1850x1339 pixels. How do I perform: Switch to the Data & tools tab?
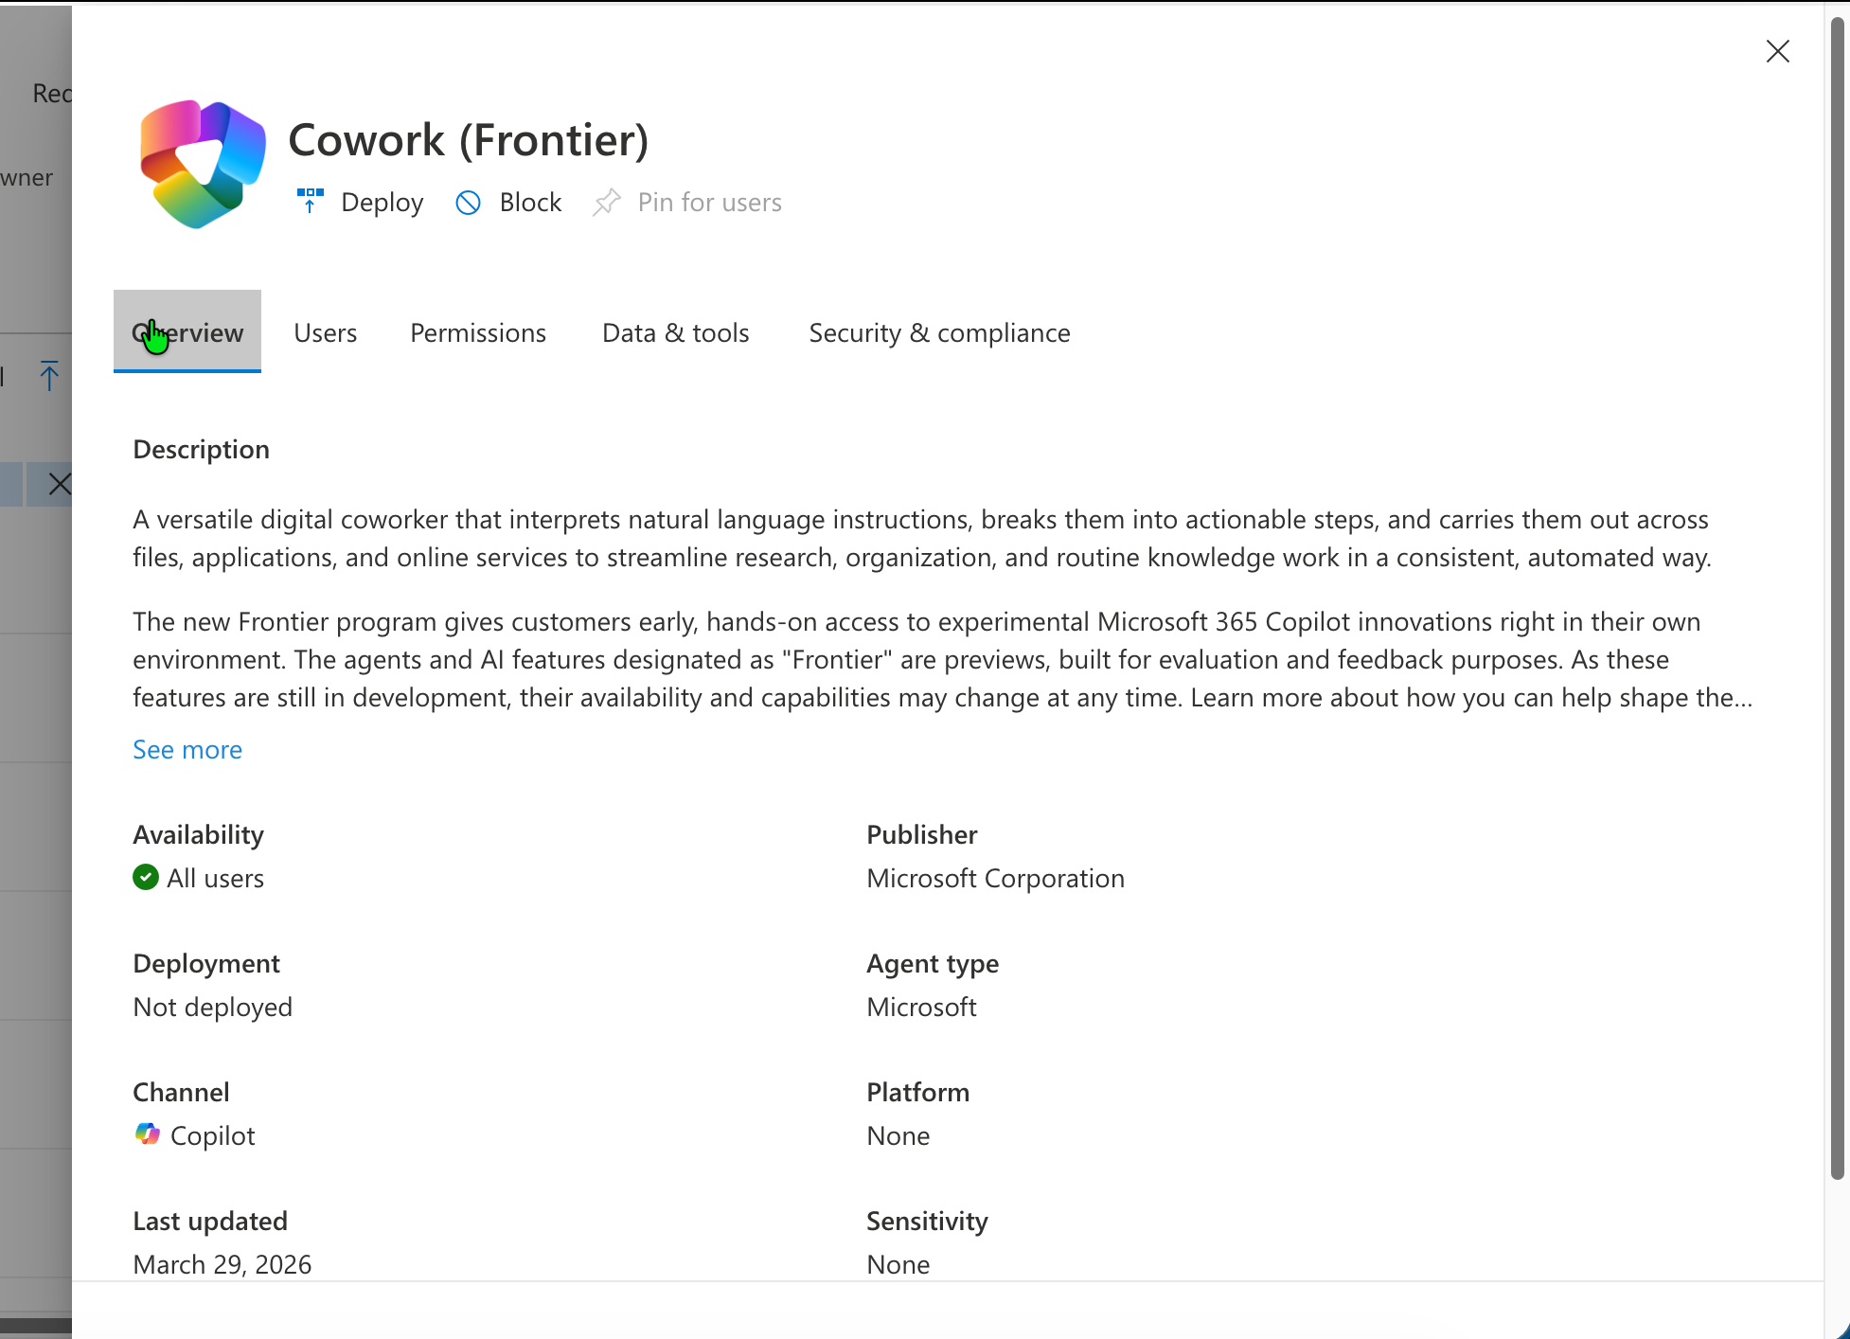(x=674, y=332)
